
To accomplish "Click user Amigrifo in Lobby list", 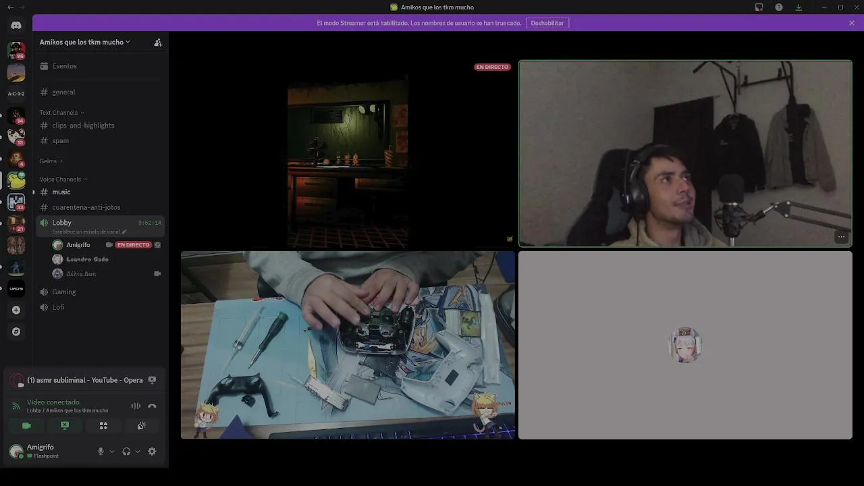I will (x=78, y=244).
